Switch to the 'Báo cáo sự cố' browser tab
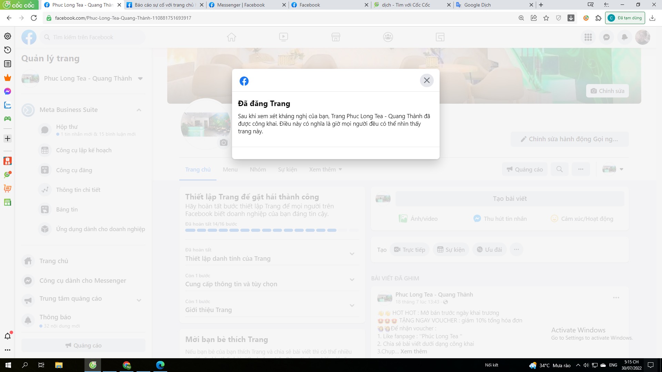The width and height of the screenshot is (662, 372). point(164,5)
